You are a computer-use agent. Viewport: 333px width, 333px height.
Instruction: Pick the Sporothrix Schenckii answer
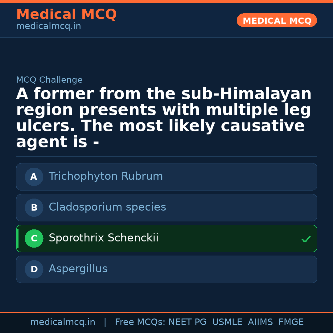pyautogui.click(x=104, y=238)
